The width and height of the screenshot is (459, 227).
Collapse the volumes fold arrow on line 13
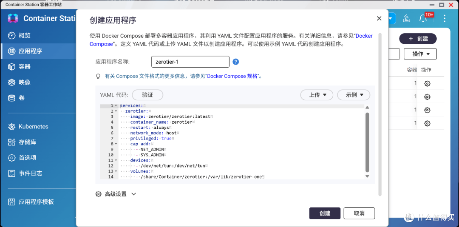[116, 171]
